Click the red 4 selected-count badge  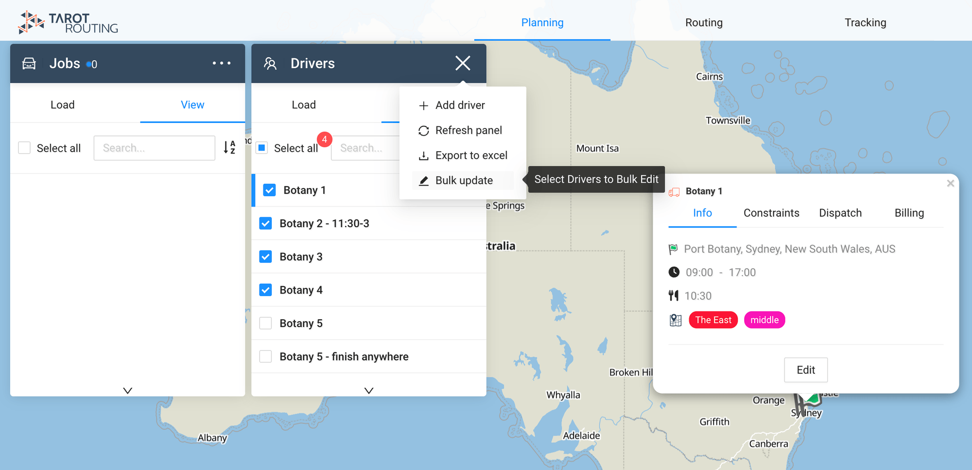pos(325,139)
